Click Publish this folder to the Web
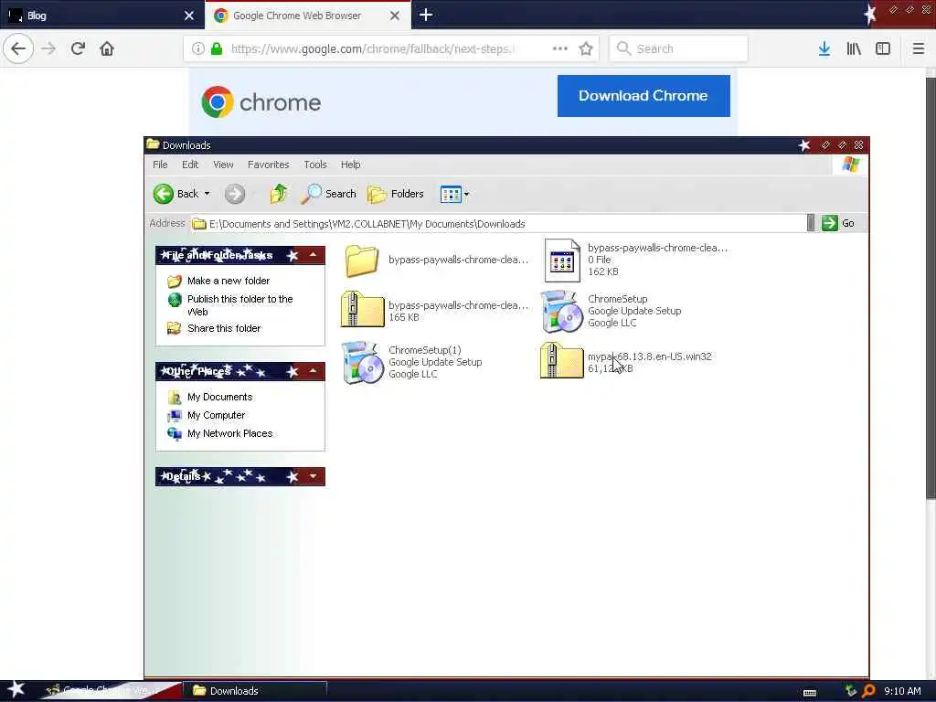 pyautogui.click(x=240, y=305)
